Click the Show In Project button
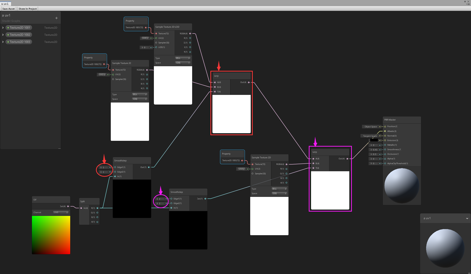 click(27, 8)
